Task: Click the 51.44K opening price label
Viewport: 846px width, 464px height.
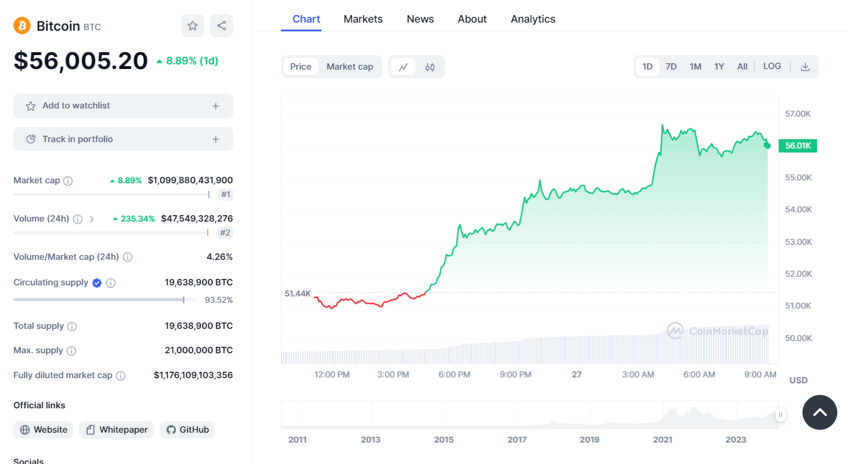Action: [x=298, y=293]
